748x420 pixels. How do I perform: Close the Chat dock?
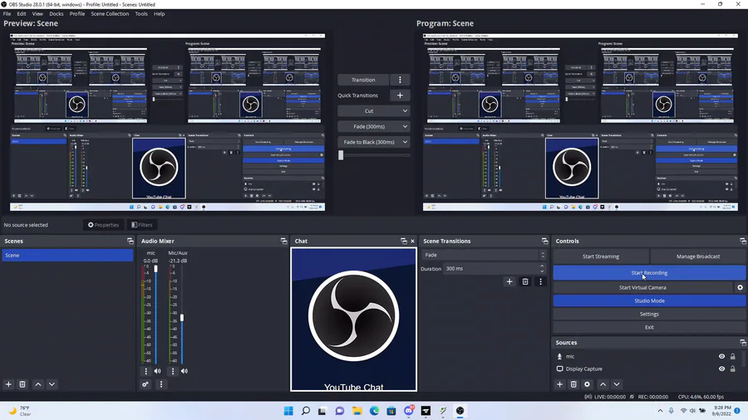[412, 241]
